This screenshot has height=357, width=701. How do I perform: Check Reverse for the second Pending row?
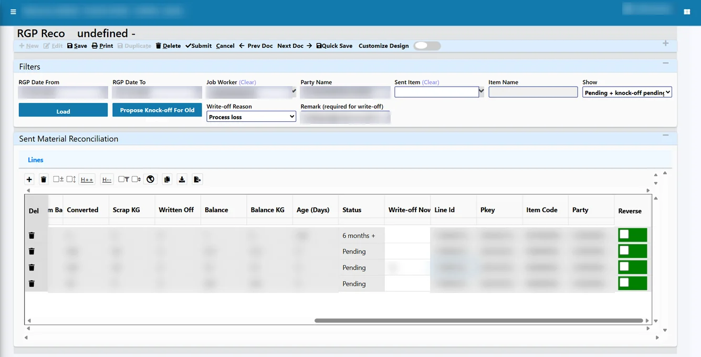coord(624,266)
